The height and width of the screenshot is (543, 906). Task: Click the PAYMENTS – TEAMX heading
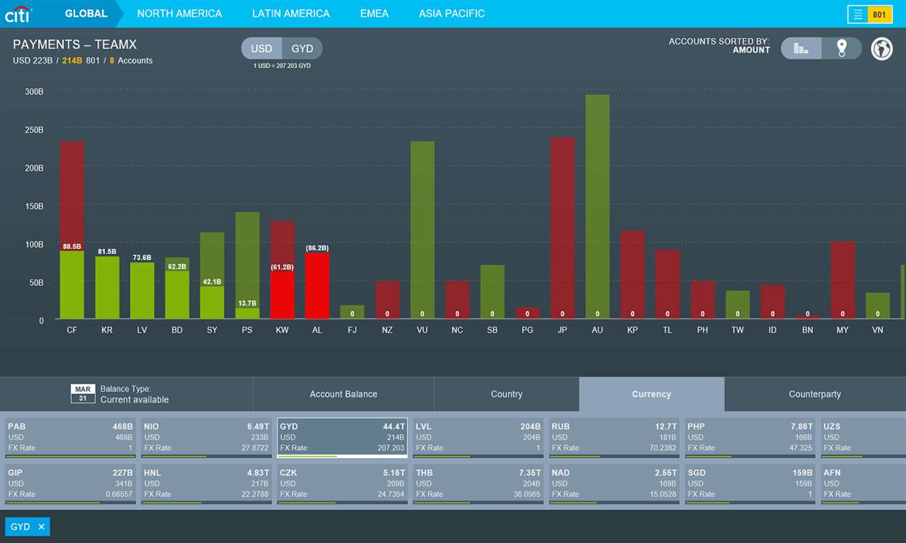pos(74,45)
